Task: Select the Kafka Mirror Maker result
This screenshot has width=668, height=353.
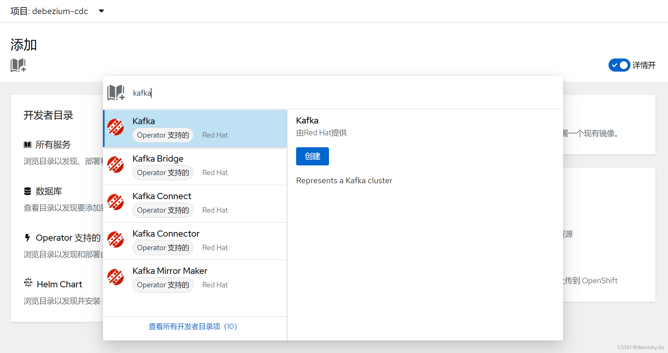Action: [195, 278]
